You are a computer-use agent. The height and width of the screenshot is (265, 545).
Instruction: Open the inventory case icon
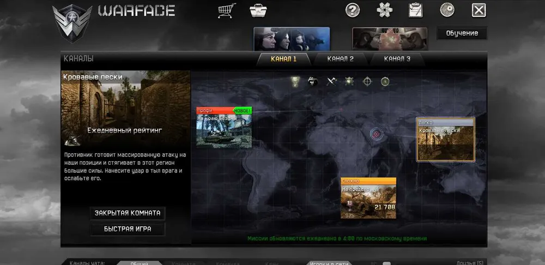[258, 10]
